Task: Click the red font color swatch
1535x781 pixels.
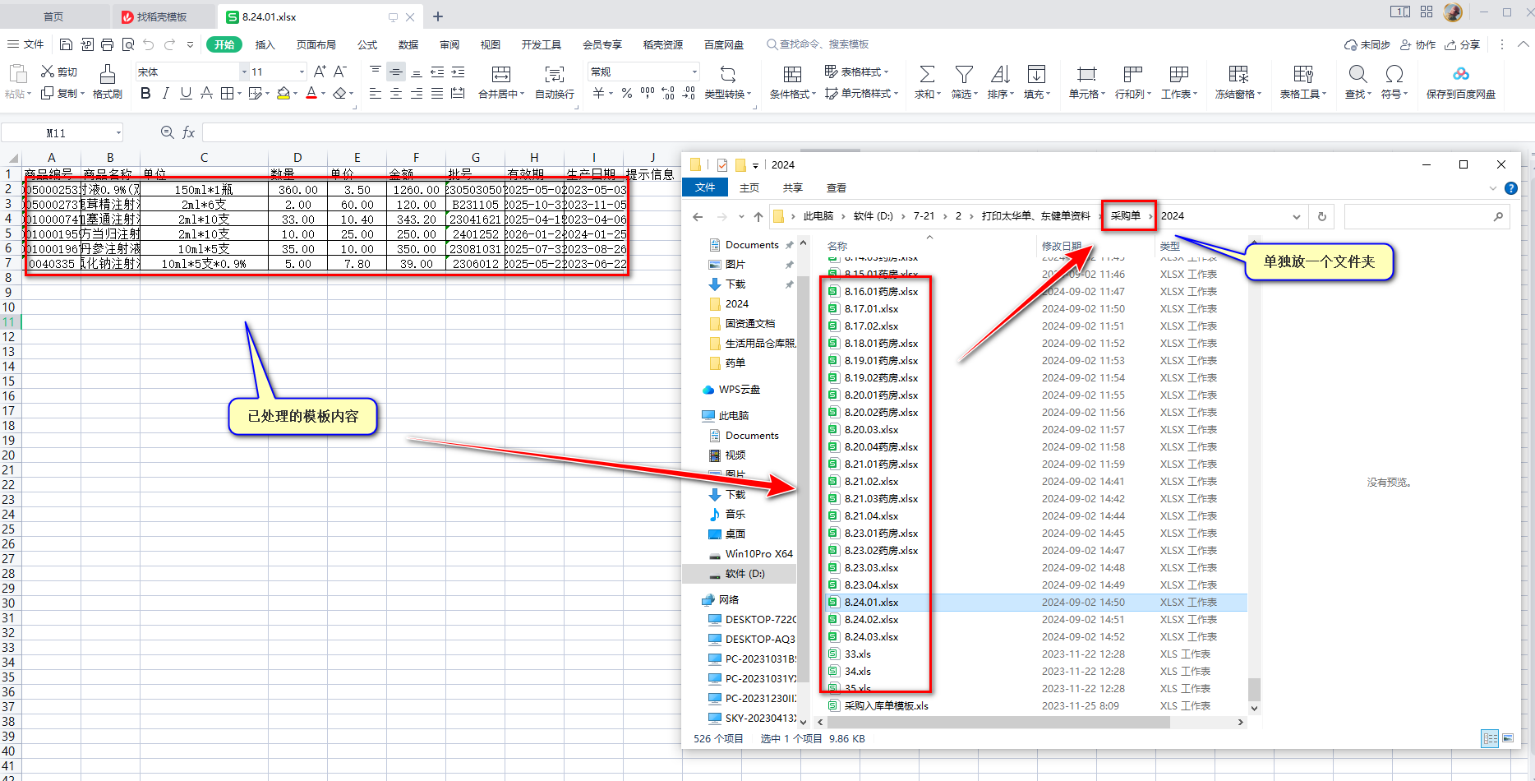Action: [x=311, y=94]
